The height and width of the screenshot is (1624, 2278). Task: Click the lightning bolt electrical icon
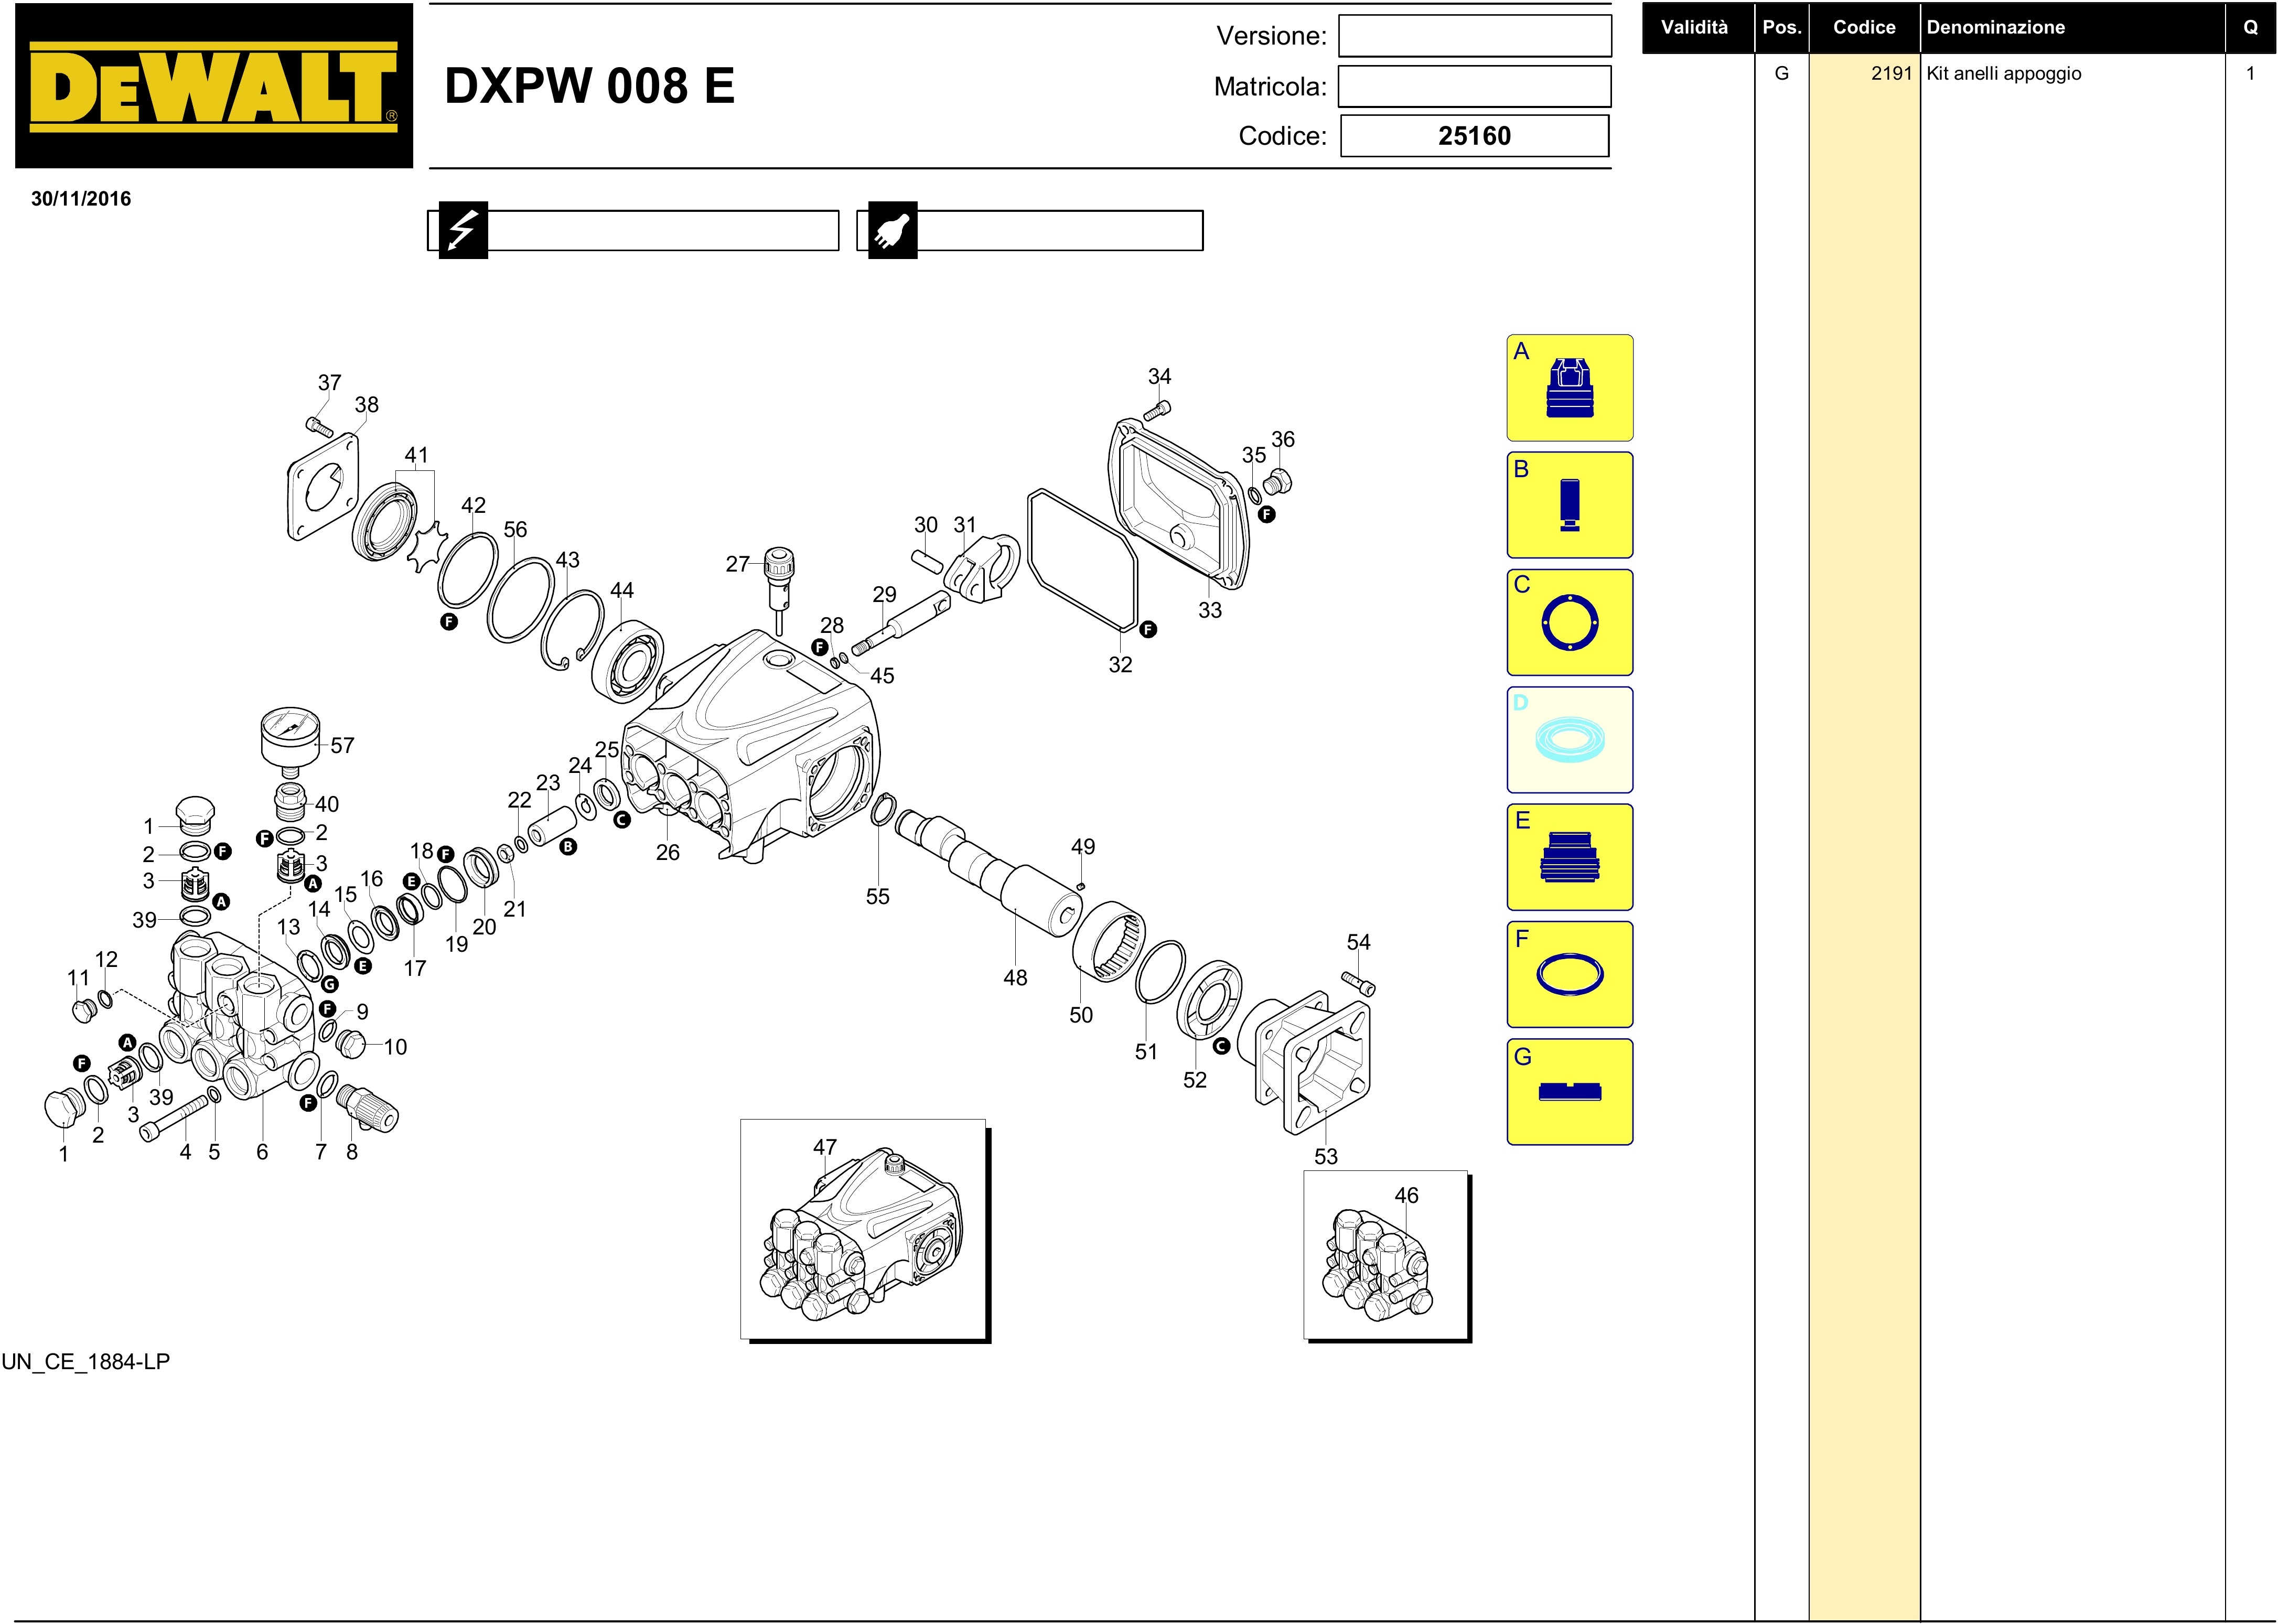[463, 230]
